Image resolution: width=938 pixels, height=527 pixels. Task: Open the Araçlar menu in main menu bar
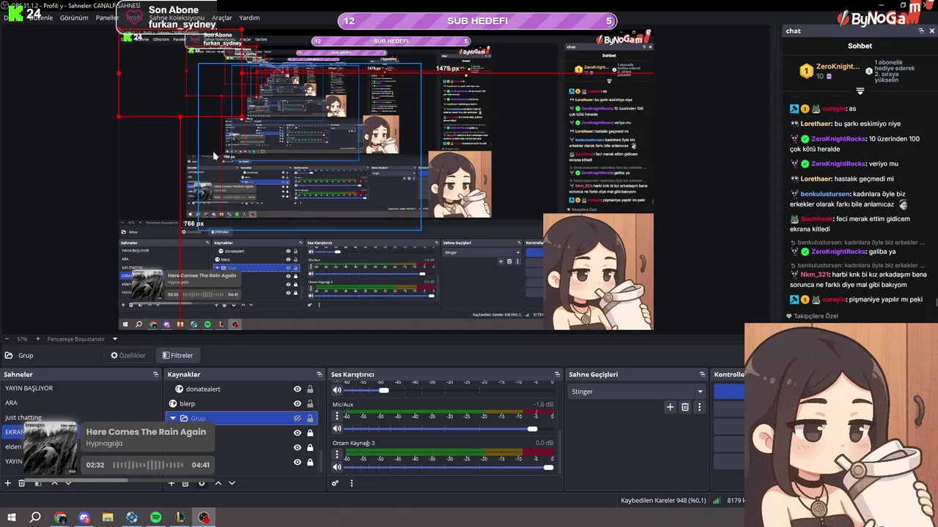point(222,18)
